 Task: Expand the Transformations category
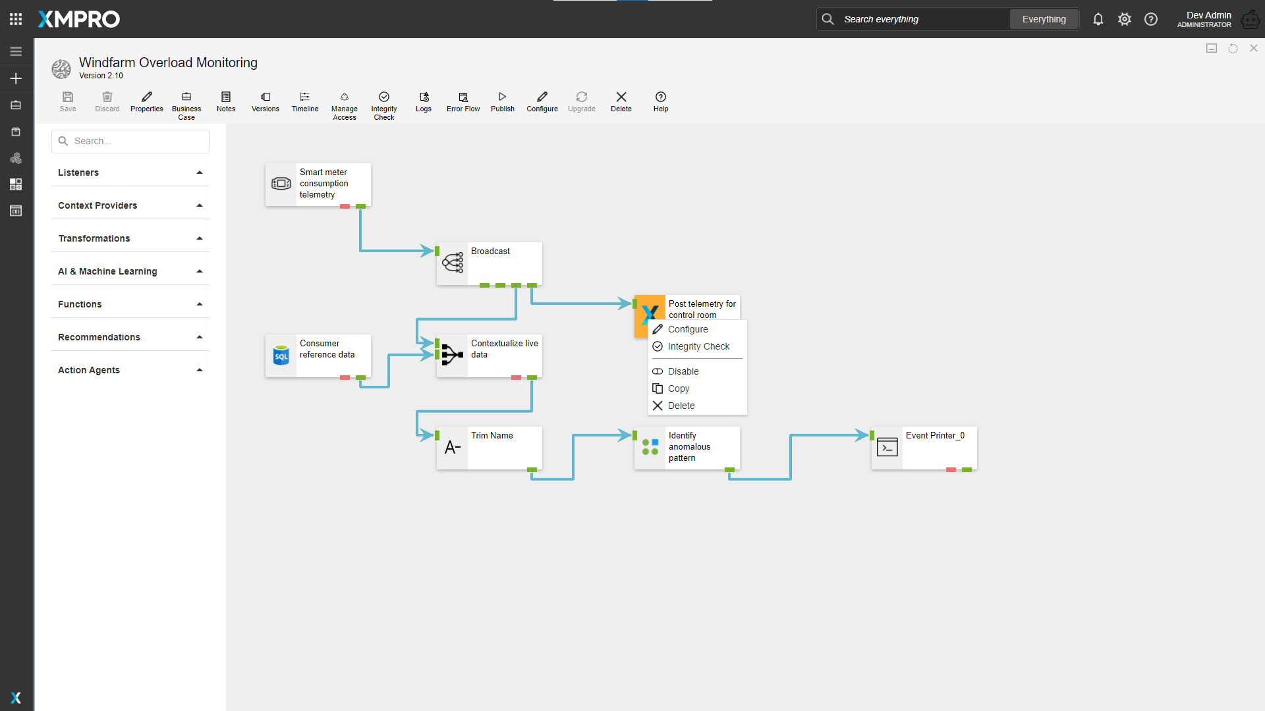(x=130, y=238)
